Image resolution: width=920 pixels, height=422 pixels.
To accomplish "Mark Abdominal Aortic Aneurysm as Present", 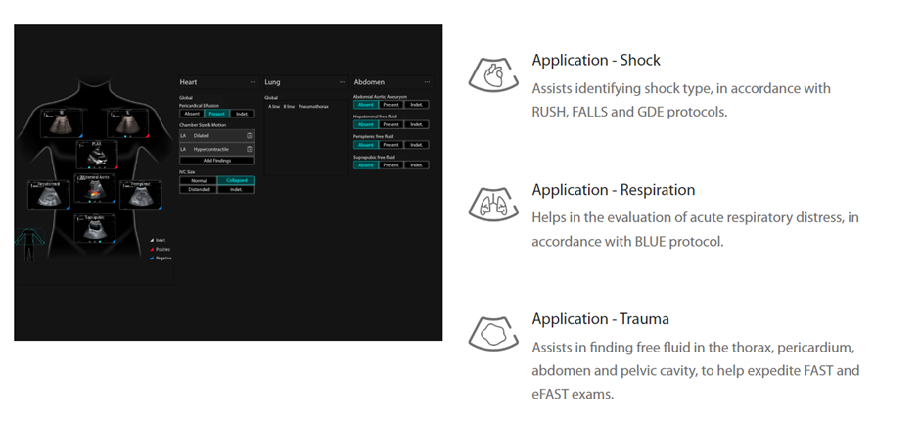I will point(391,105).
